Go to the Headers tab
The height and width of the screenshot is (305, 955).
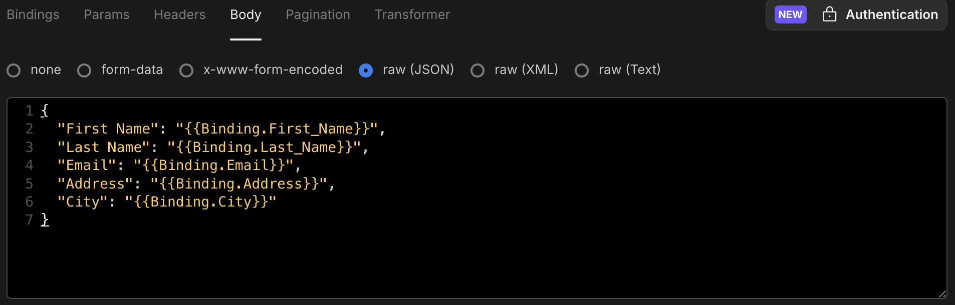(180, 14)
